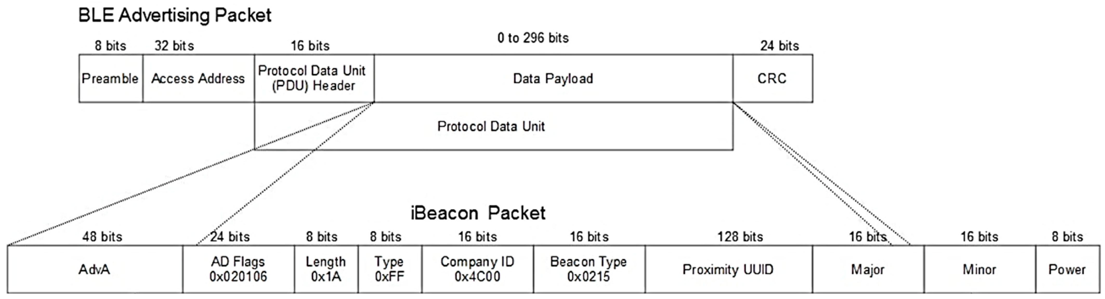1105x299 pixels.
Task: Click the CRC field box
Action: (x=772, y=78)
